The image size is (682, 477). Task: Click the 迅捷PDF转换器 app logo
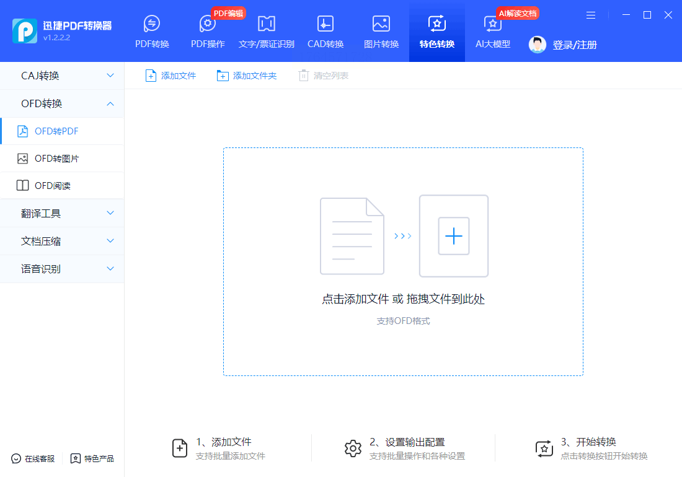point(24,31)
